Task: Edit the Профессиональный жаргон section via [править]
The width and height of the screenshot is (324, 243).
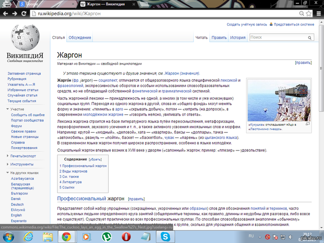Action: 136,199
